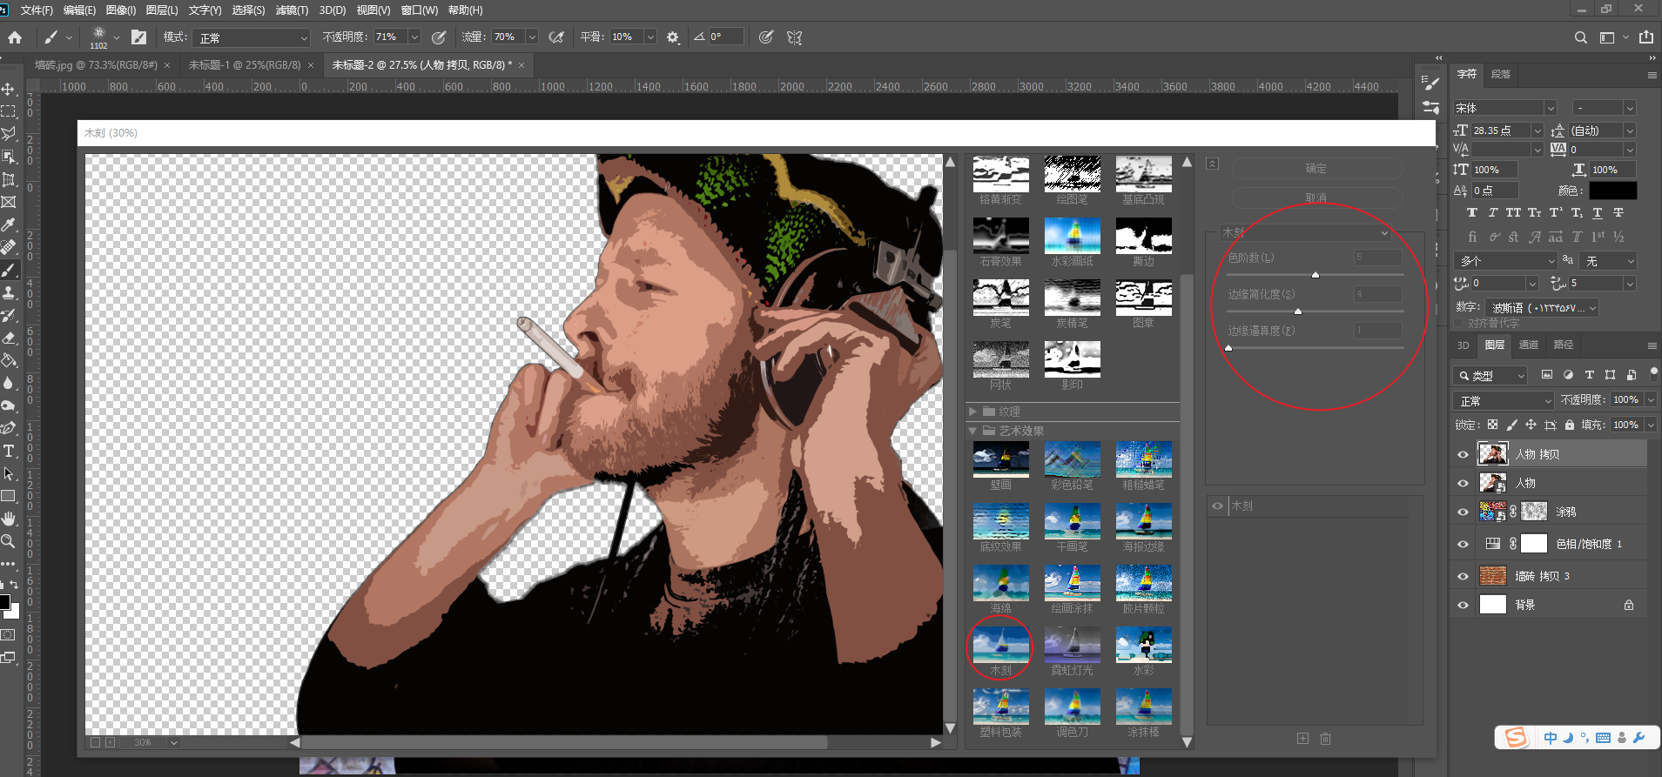Select the Clone Stamp tool

click(x=9, y=292)
